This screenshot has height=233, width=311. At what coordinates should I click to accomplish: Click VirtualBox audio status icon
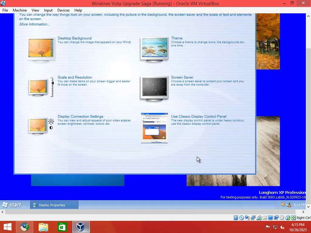[247, 218]
